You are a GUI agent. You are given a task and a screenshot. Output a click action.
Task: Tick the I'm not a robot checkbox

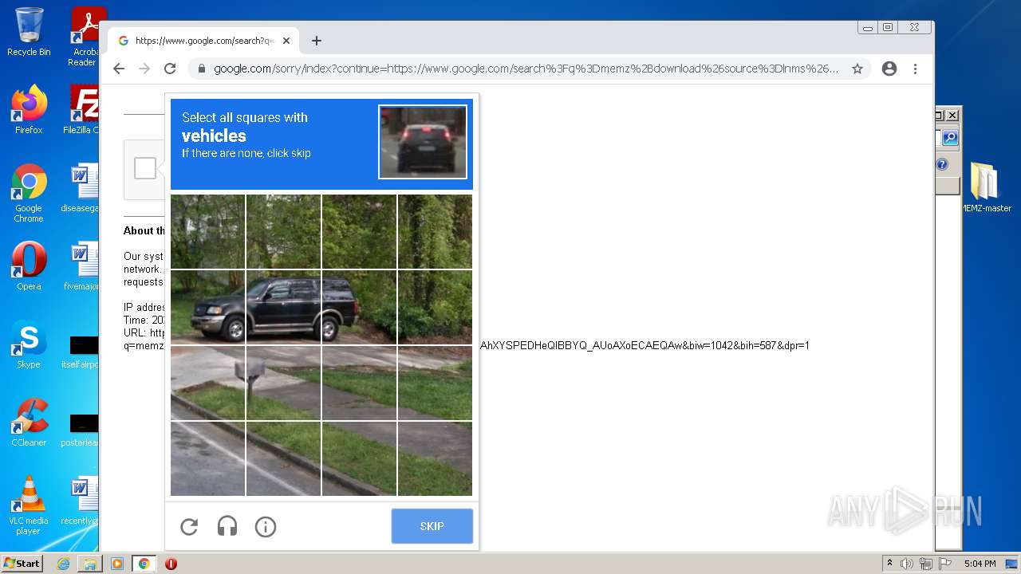[145, 168]
